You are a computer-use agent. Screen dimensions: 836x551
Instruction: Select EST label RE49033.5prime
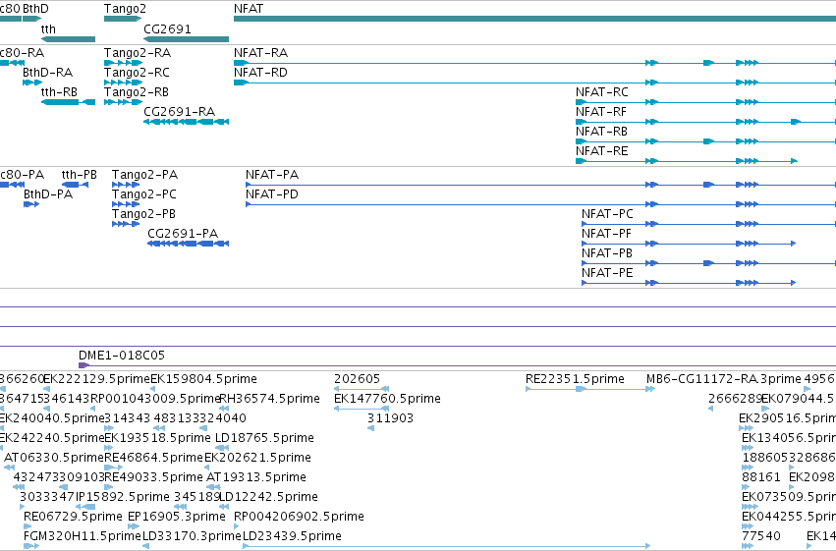click(153, 477)
